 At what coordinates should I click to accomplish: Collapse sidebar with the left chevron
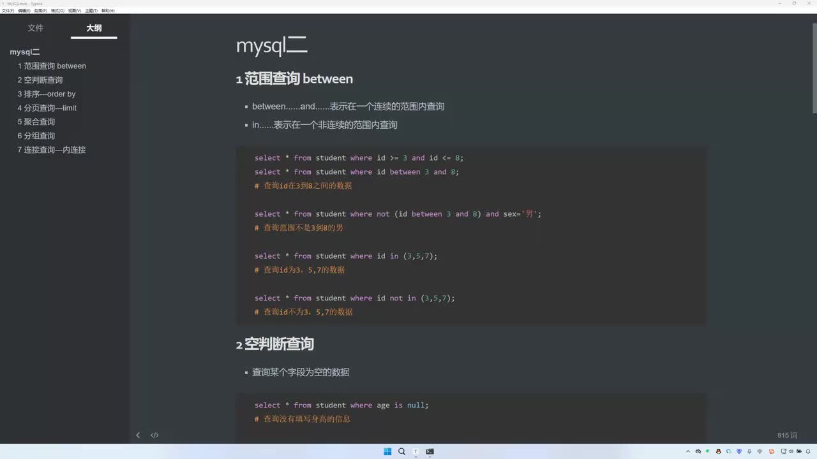point(138,435)
